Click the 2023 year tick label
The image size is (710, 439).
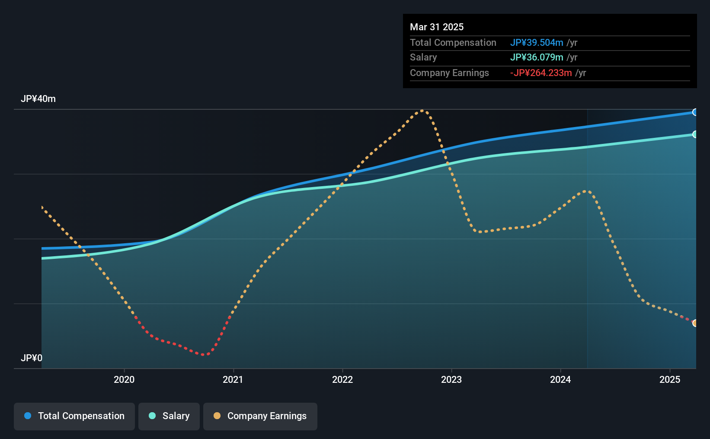pyautogui.click(x=451, y=379)
